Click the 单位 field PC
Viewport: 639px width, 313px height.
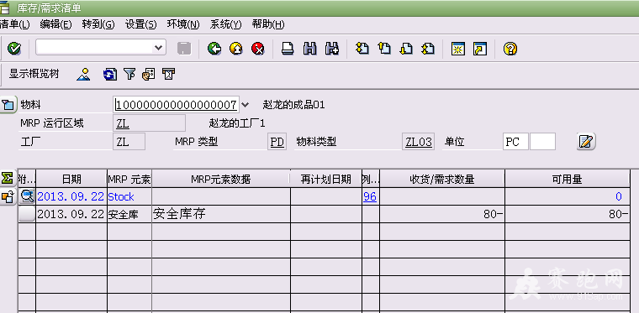pyautogui.click(x=515, y=142)
